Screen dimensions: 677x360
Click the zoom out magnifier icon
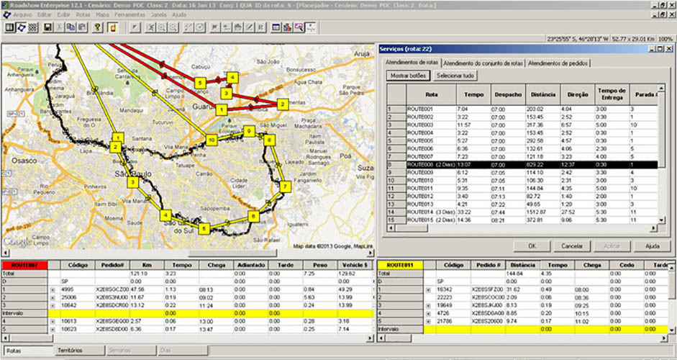(173, 27)
